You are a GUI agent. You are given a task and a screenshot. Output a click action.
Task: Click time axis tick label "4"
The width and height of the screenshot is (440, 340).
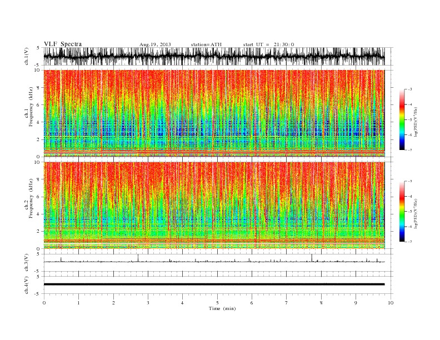click(182, 303)
